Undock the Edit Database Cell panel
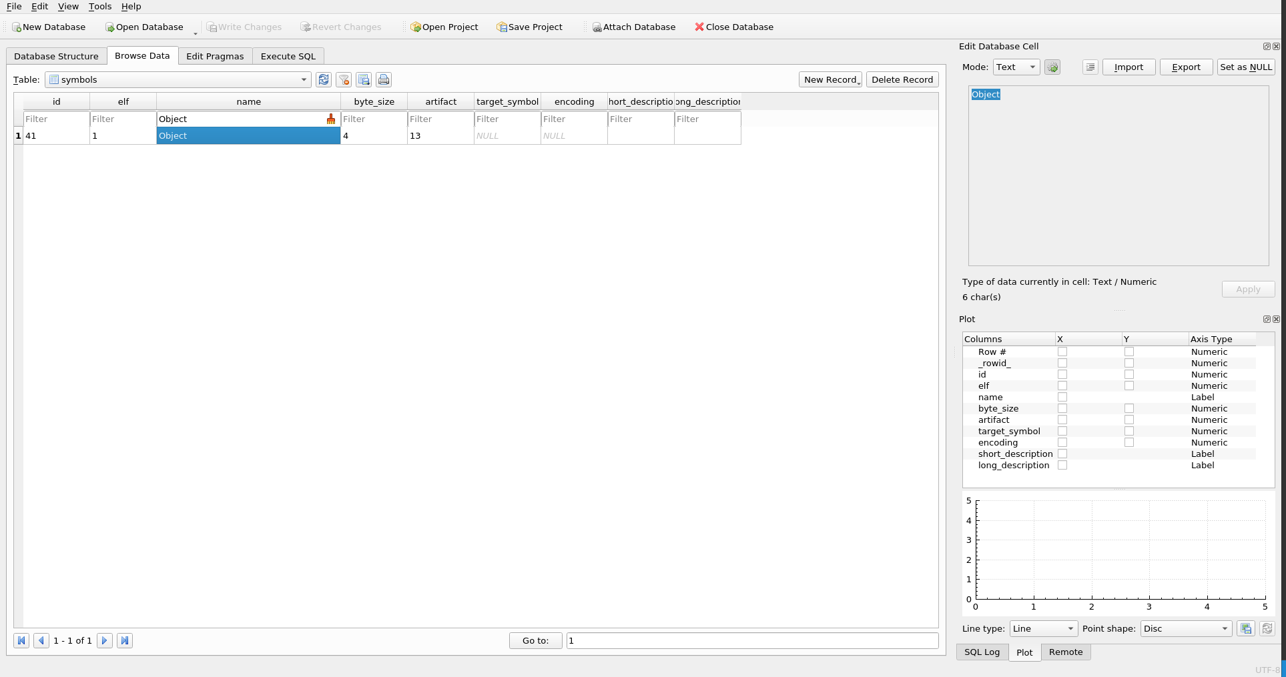The image size is (1286, 677). pyautogui.click(x=1267, y=47)
